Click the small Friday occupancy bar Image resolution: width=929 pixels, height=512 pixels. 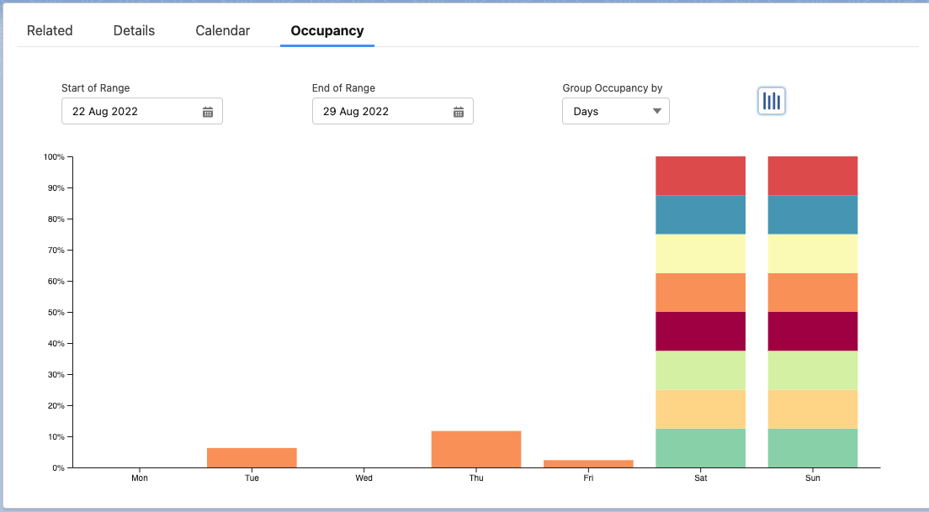[x=588, y=463]
